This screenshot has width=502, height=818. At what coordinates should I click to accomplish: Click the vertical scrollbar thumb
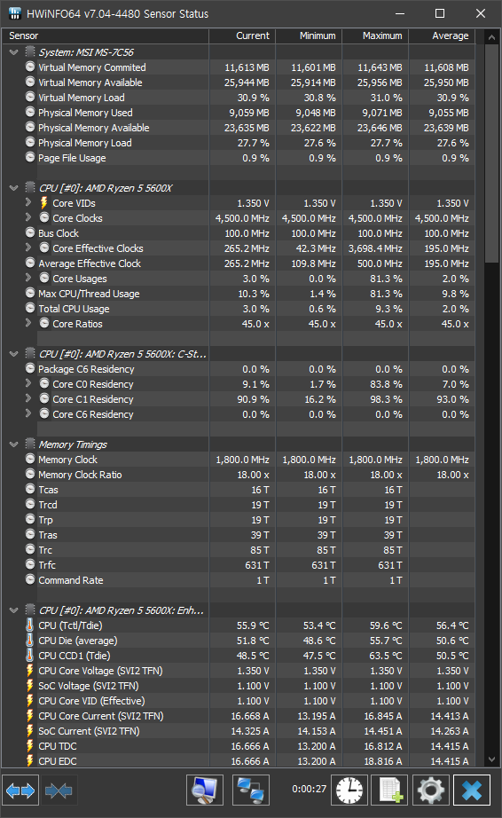tap(491, 153)
